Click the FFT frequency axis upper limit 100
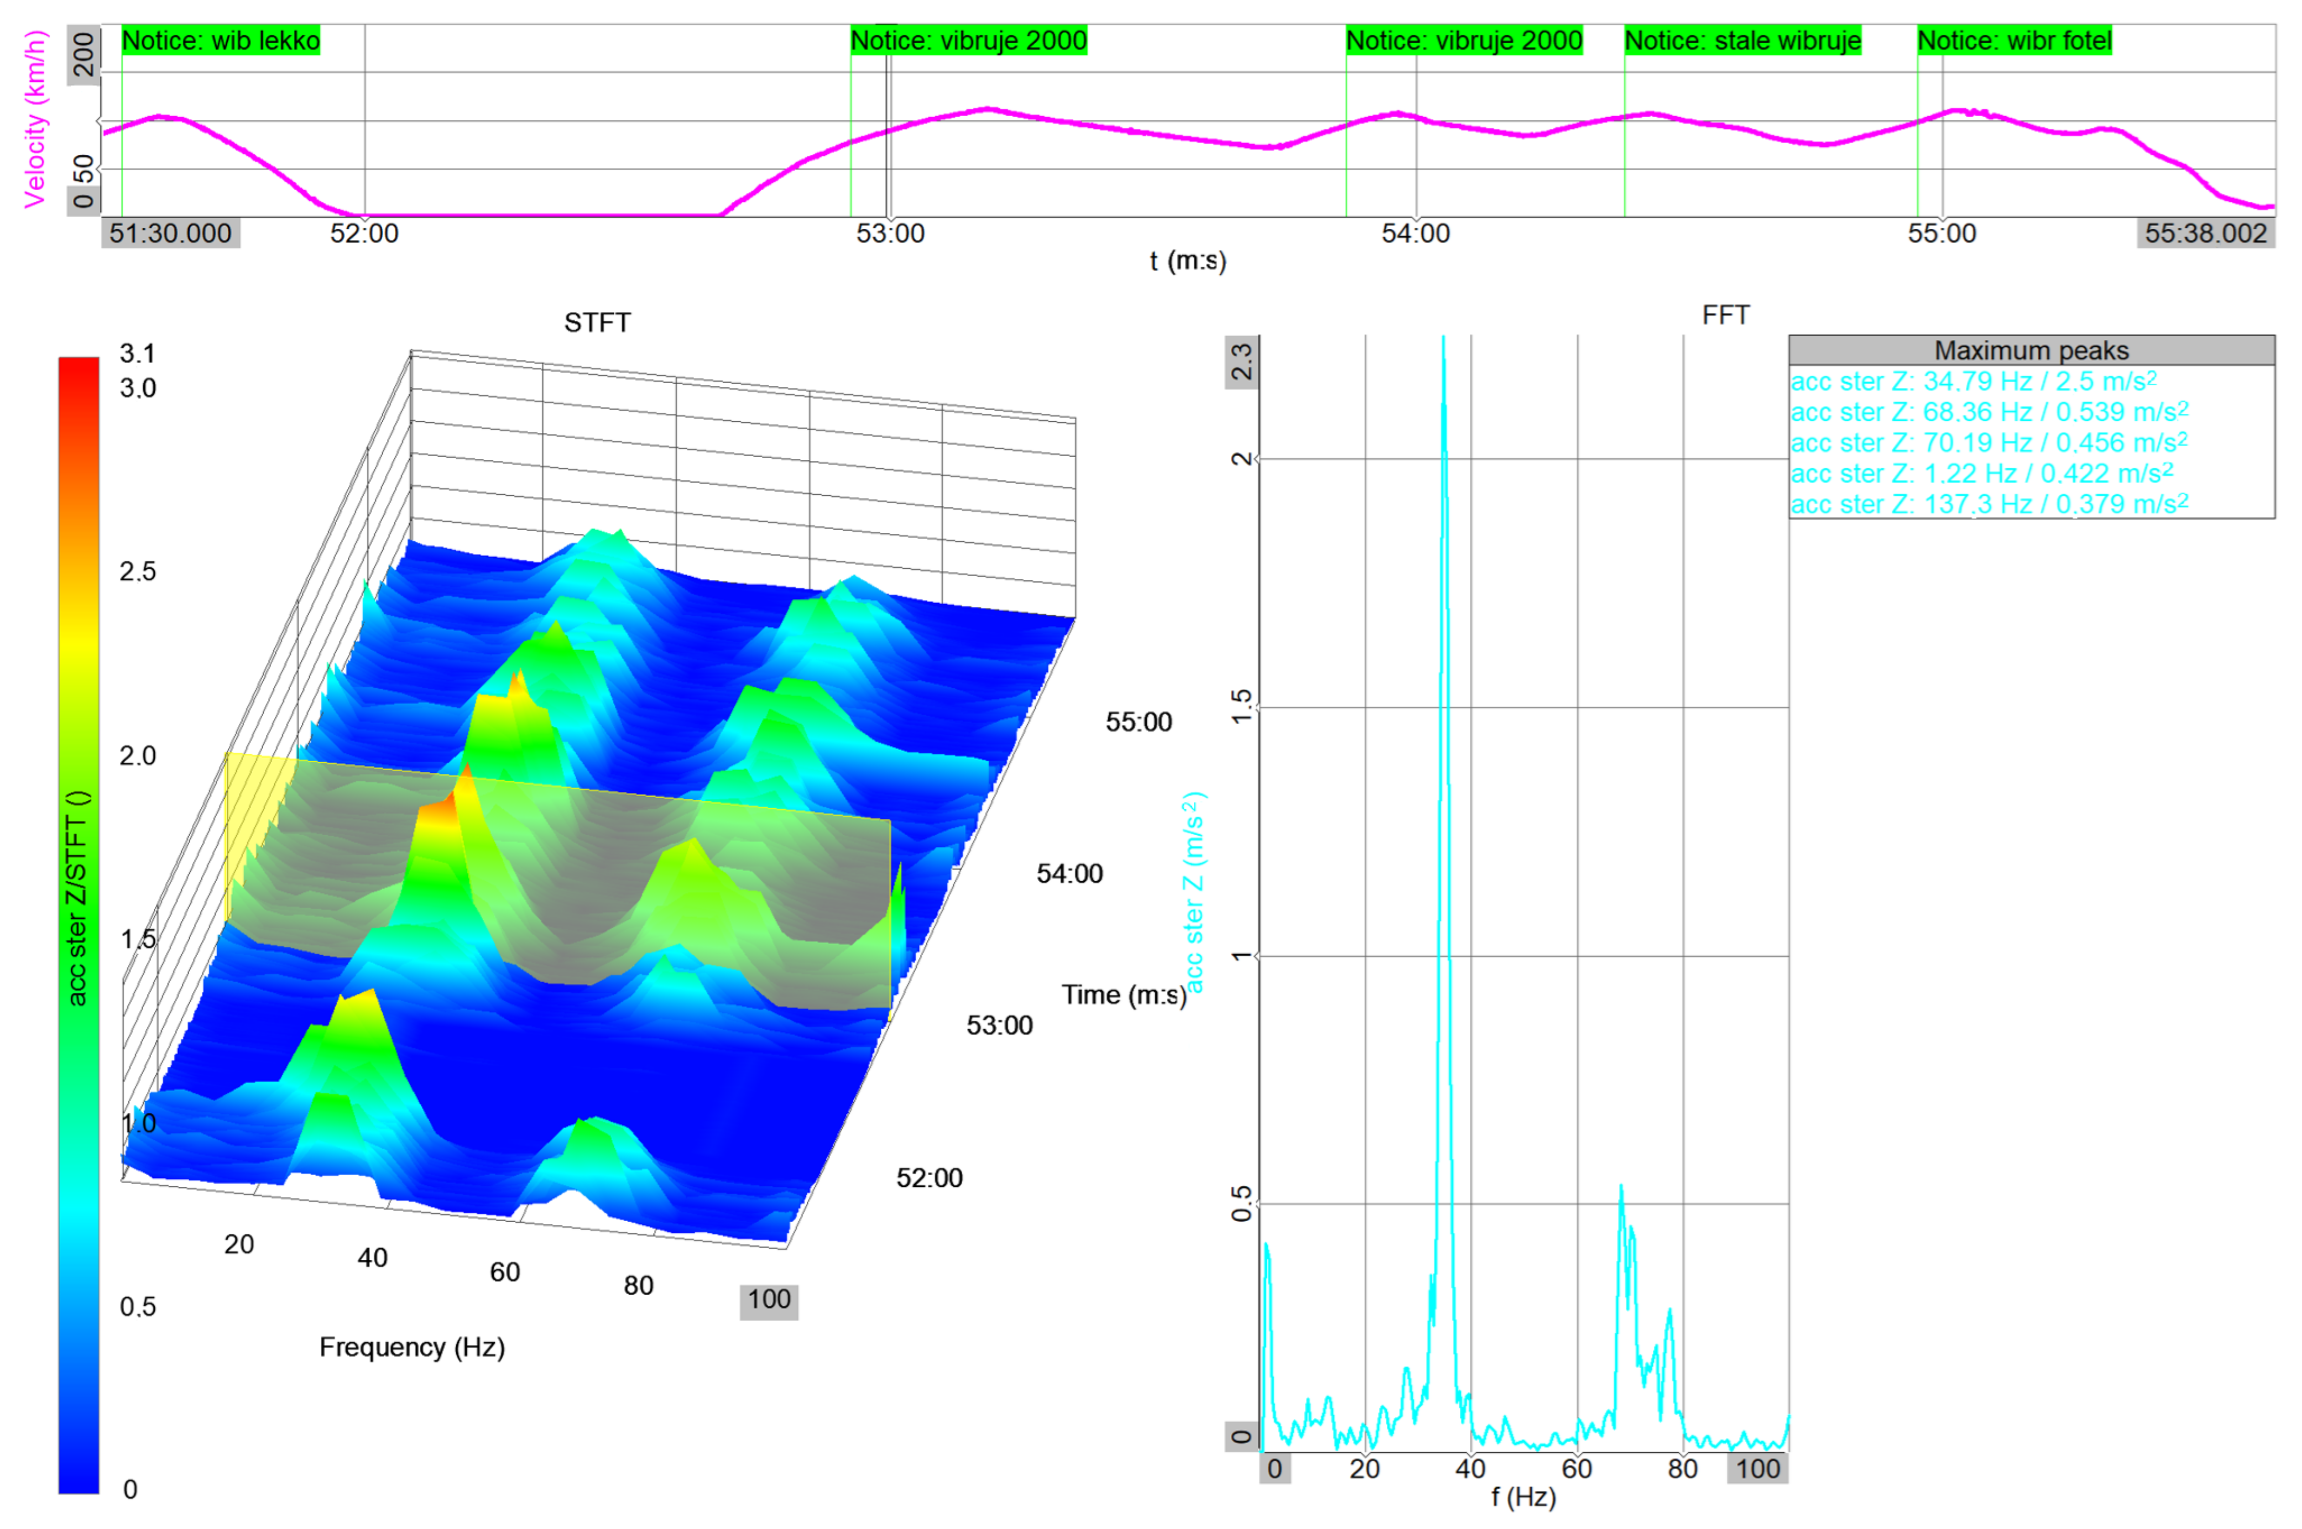Viewport: 2302px width, 1529px height. 1757,1469
